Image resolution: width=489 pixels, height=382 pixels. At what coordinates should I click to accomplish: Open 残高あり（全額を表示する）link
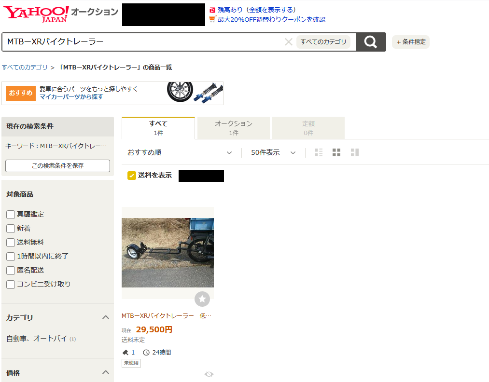[x=257, y=10]
